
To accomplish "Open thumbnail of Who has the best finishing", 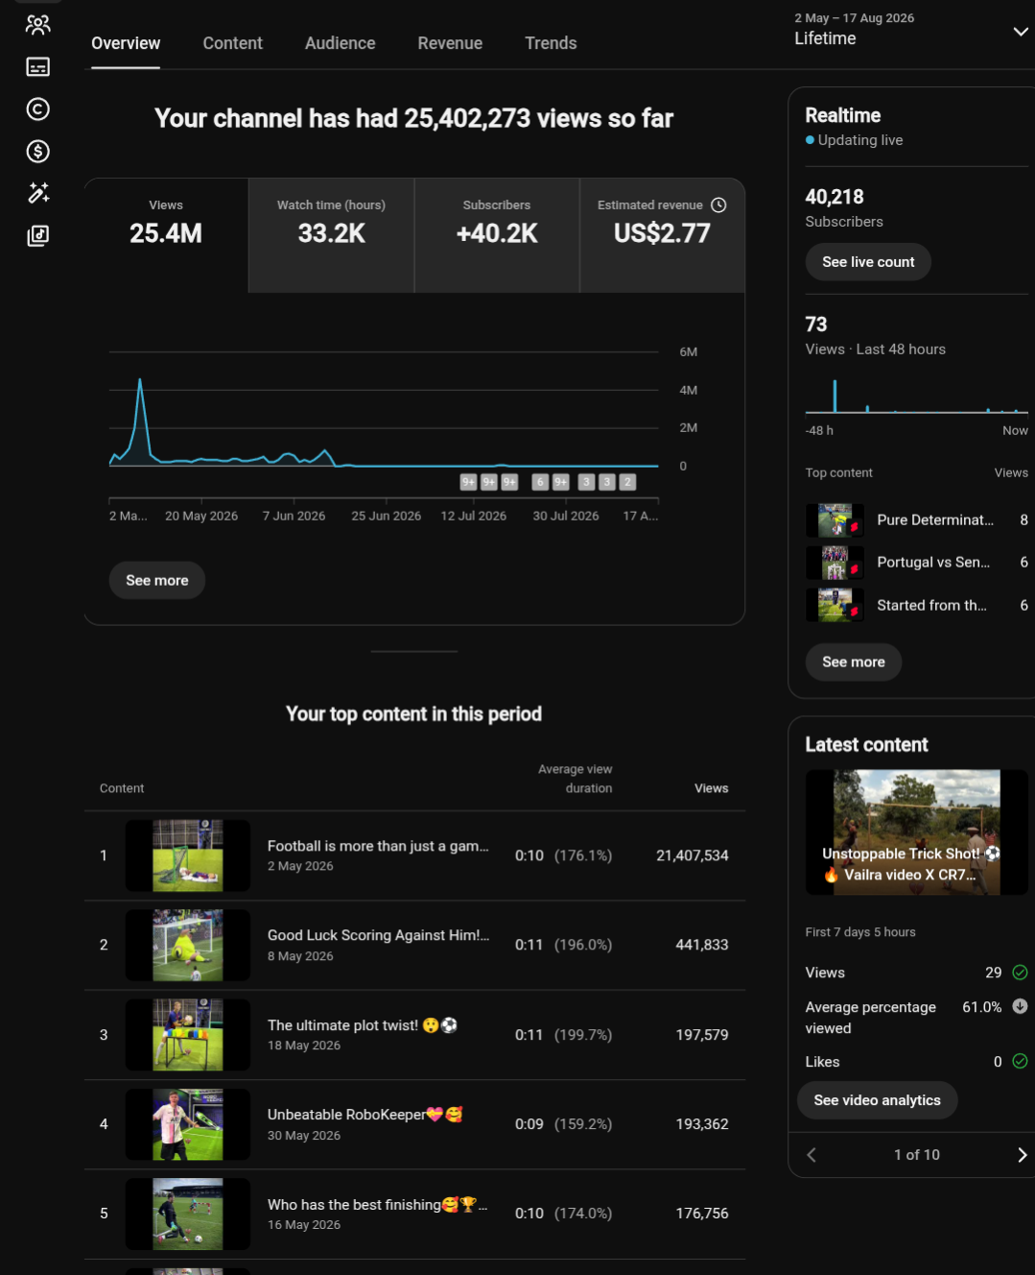I will tap(188, 1214).
